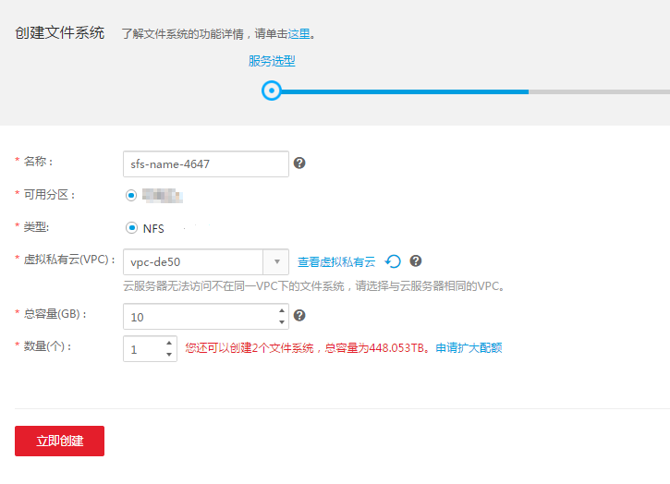This screenshot has height=484, width=670.
Task: Click the 名称 label
Action: pyautogui.click(x=38, y=162)
